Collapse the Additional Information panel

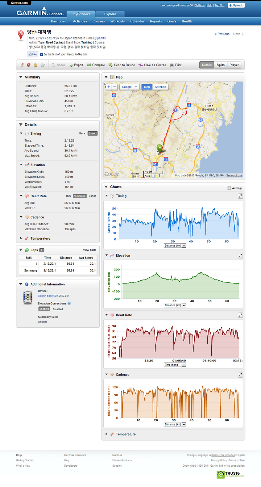21,284
